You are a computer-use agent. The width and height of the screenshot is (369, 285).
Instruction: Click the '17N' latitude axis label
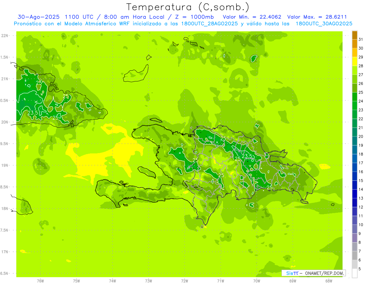pos(5,252)
